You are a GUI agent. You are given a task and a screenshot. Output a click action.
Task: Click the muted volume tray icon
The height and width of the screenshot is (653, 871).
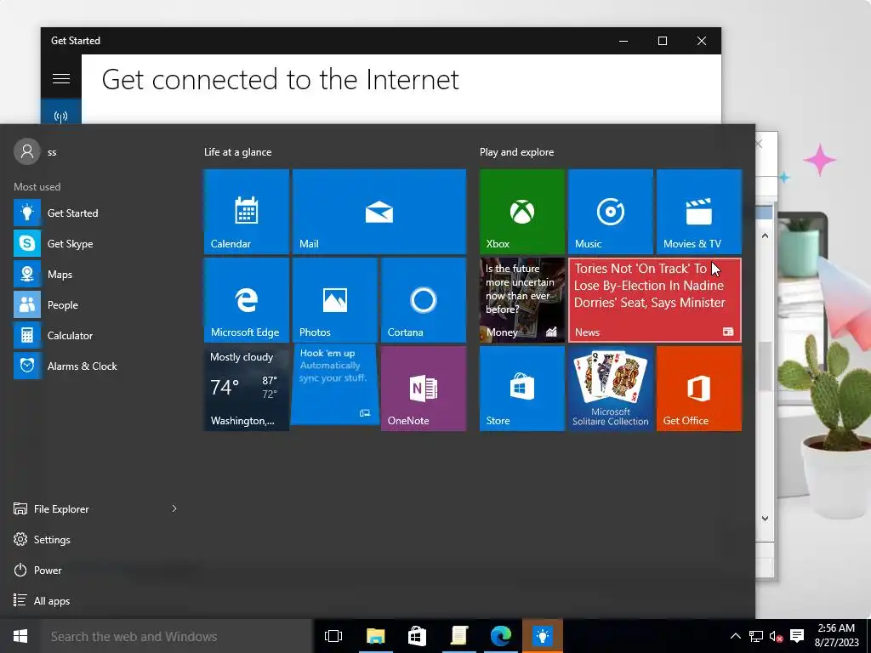776,636
